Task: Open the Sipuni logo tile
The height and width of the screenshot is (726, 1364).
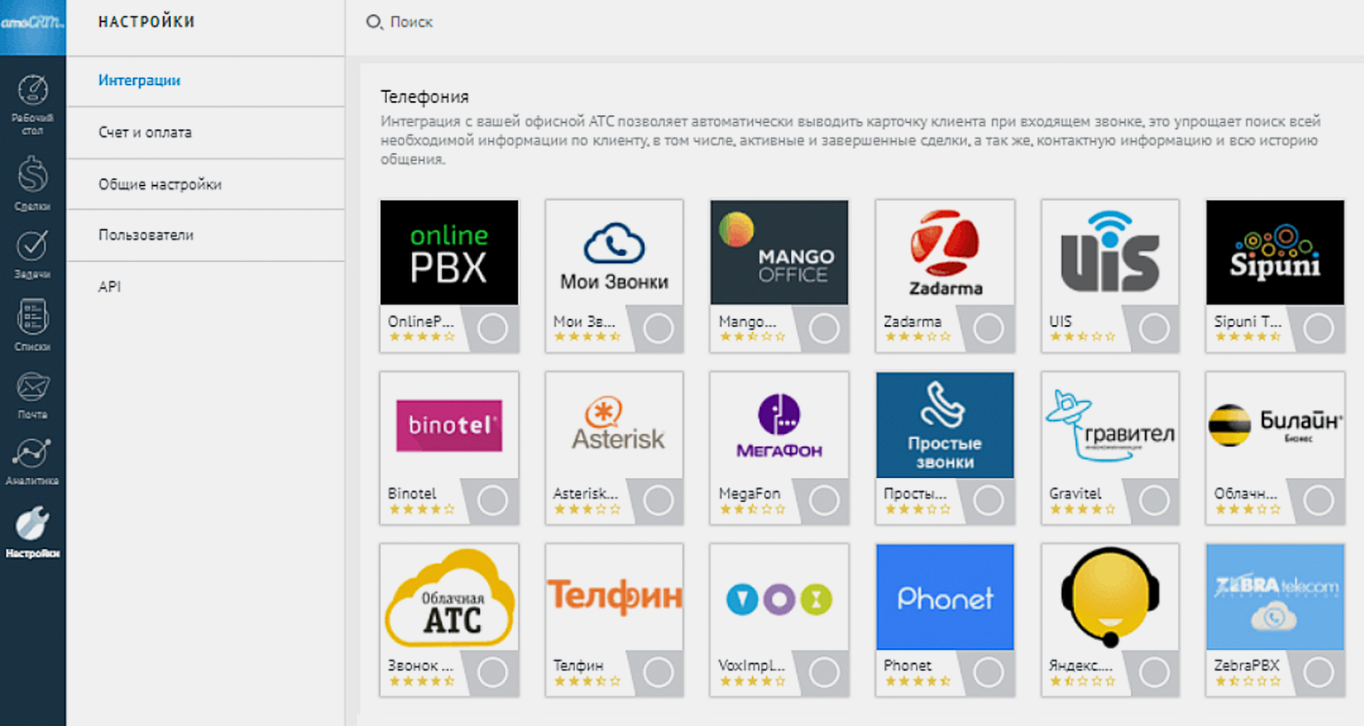Action: pos(1275,252)
